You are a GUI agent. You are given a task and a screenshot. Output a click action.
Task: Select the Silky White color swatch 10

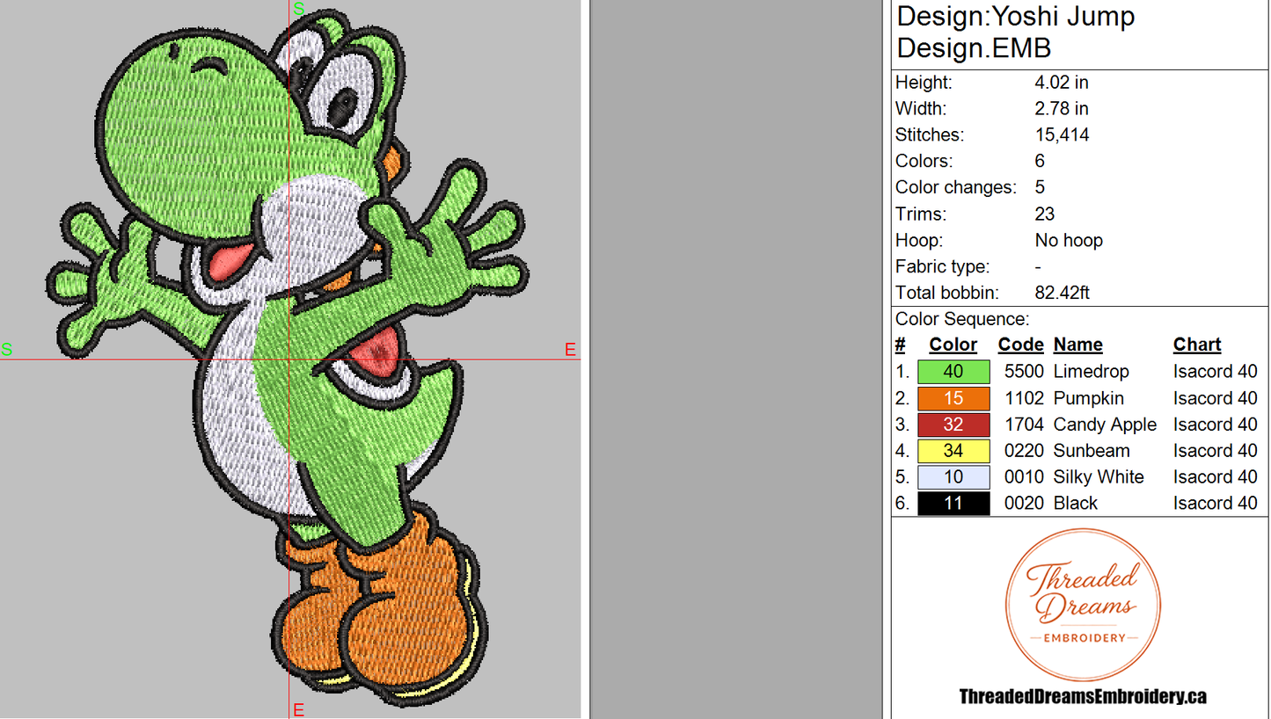point(953,477)
